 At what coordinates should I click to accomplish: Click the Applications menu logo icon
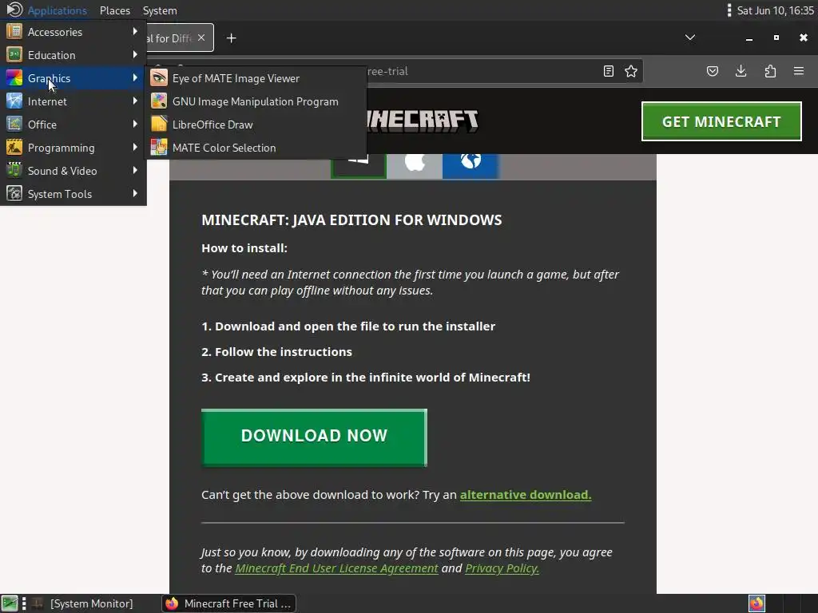pos(14,10)
